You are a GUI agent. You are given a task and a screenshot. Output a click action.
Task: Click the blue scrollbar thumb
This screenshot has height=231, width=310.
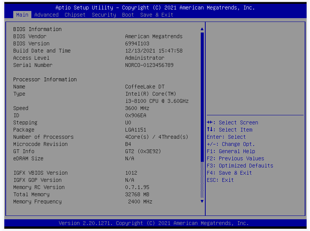coord(202,110)
